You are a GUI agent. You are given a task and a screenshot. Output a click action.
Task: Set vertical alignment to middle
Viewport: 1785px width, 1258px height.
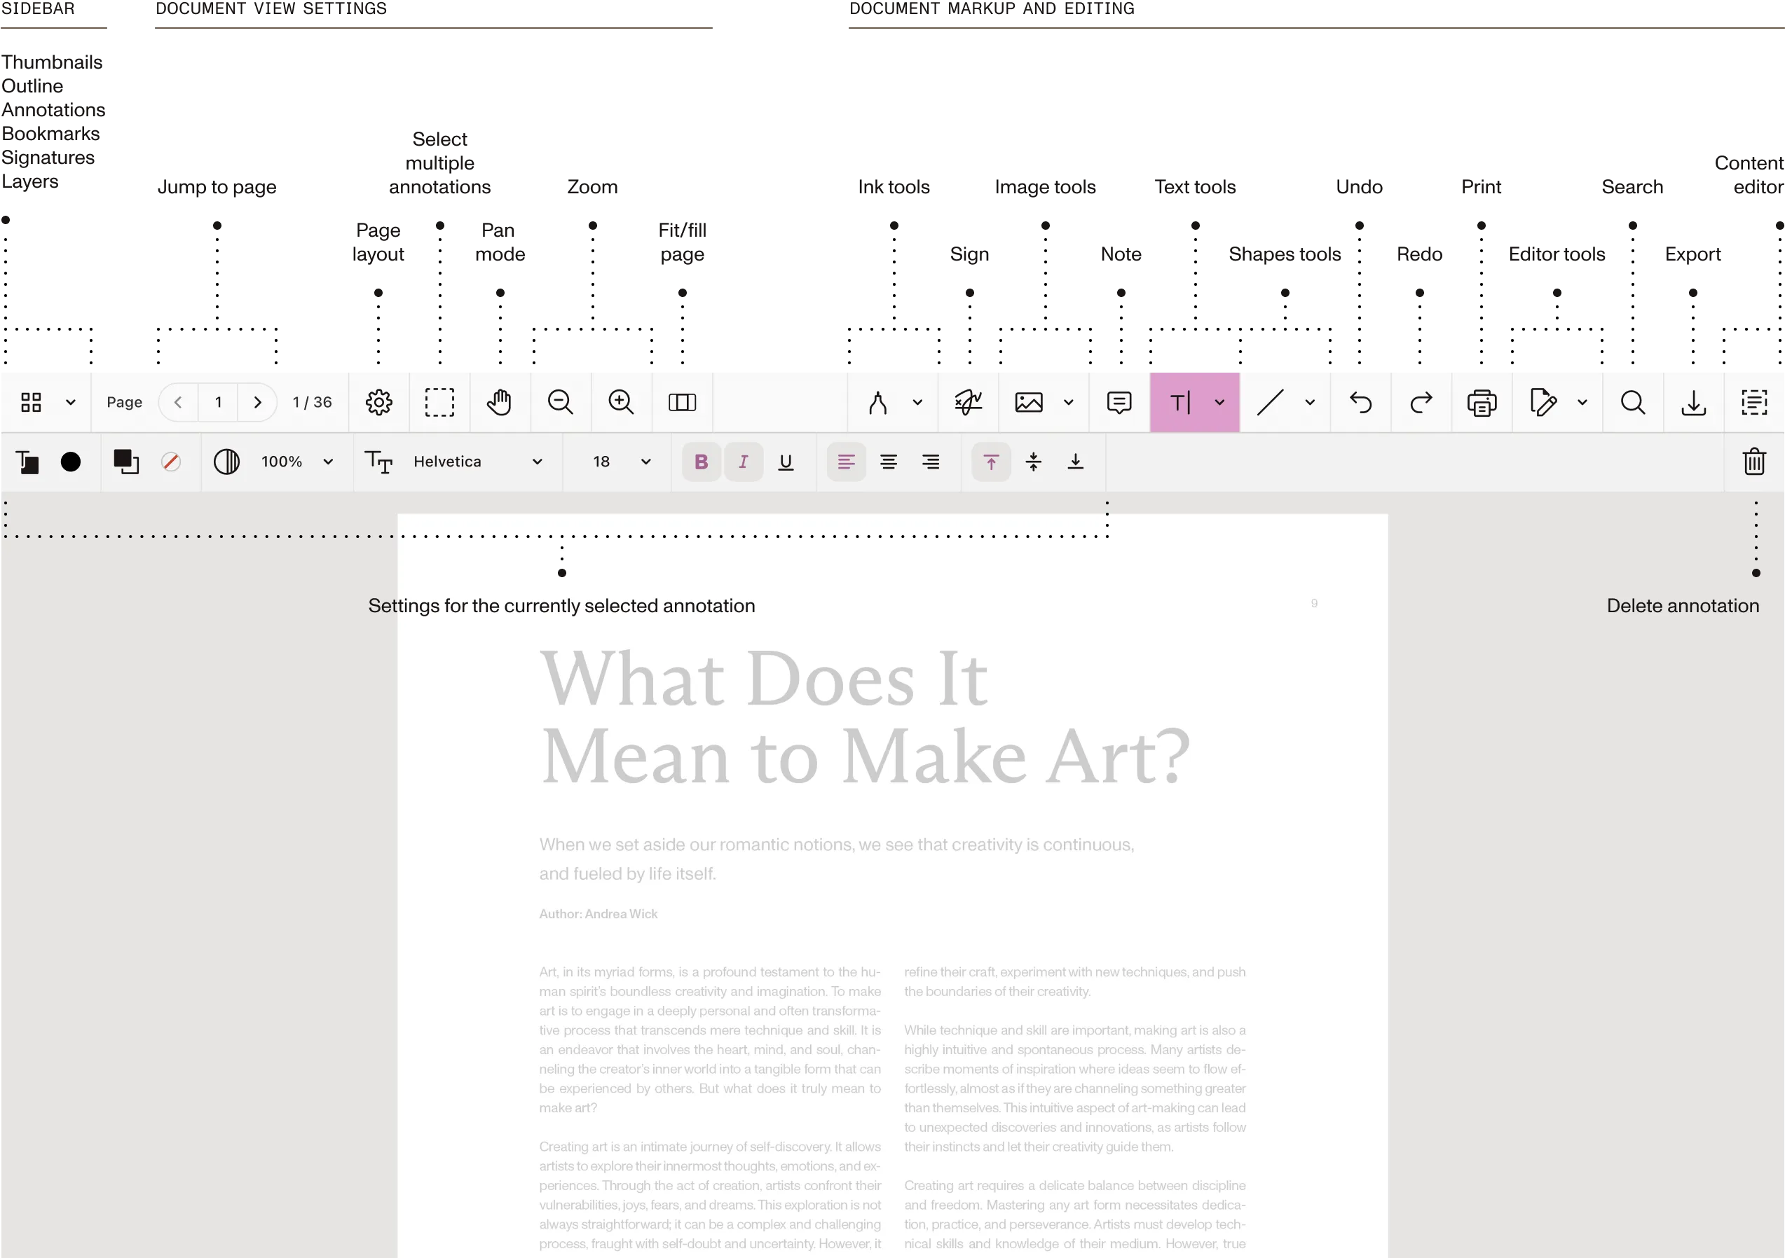(1033, 462)
